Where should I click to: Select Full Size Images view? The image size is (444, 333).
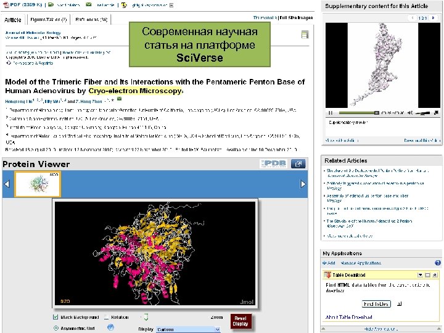[x=297, y=17]
